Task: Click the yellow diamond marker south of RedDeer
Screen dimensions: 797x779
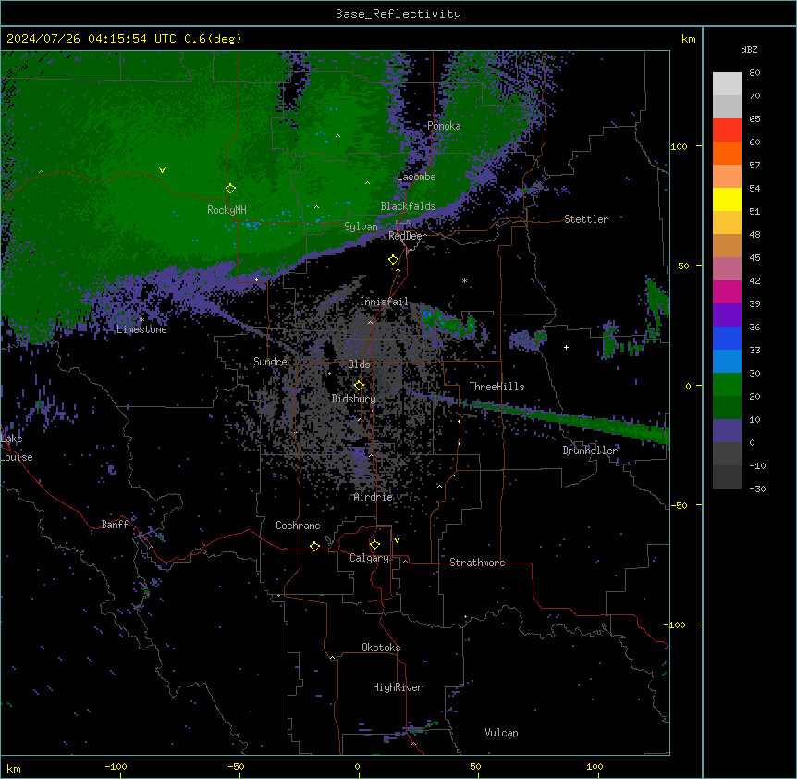Action: coord(393,260)
